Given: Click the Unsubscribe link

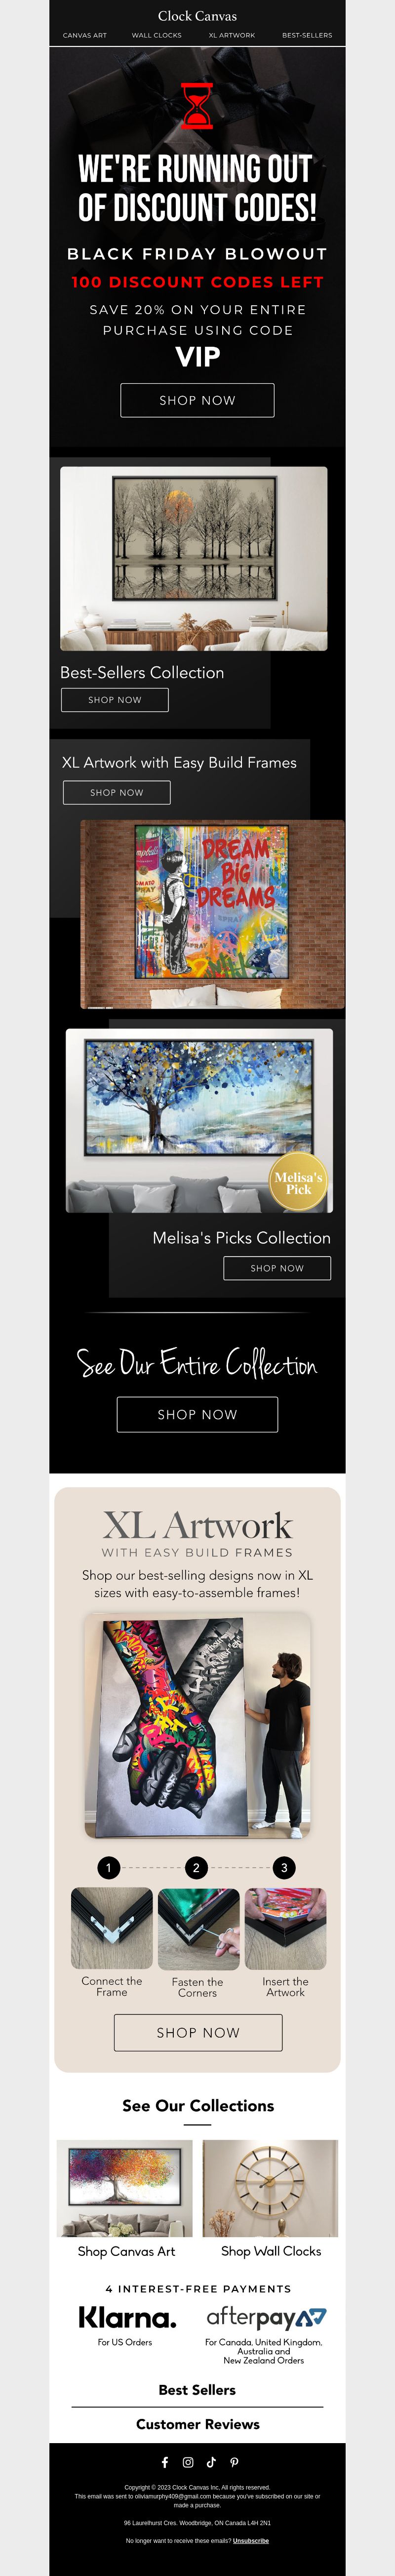Looking at the screenshot, I should coord(251,2540).
